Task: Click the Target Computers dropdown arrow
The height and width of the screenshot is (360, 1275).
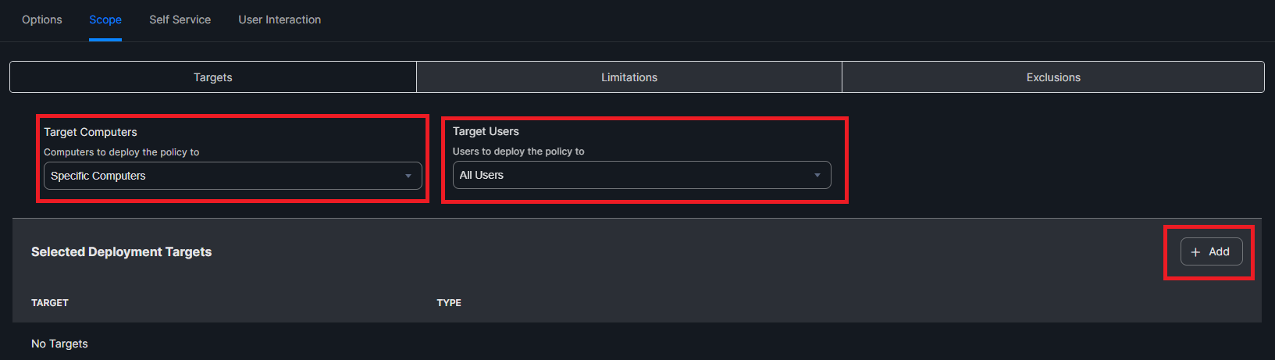Action: click(408, 176)
